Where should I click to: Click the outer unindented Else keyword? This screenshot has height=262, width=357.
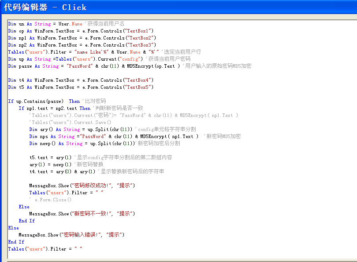point(13,228)
